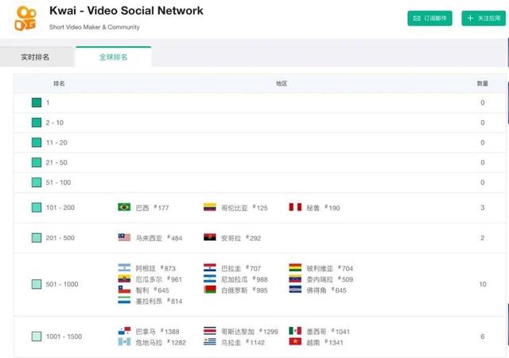Click the 数量 column header
The width and height of the screenshot is (509, 358).
(x=483, y=84)
